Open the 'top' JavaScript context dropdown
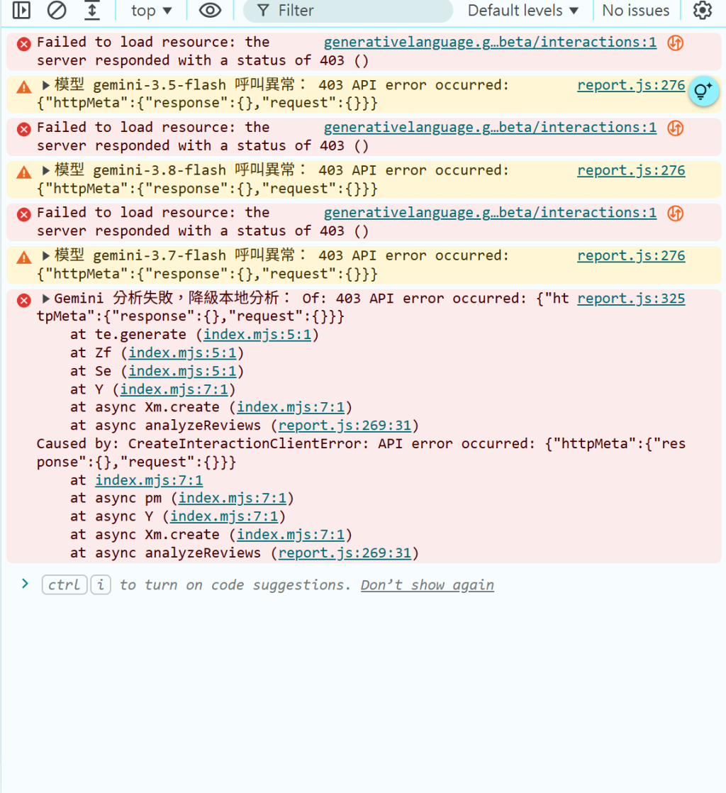Viewport: 726px width, 793px height. point(151,11)
